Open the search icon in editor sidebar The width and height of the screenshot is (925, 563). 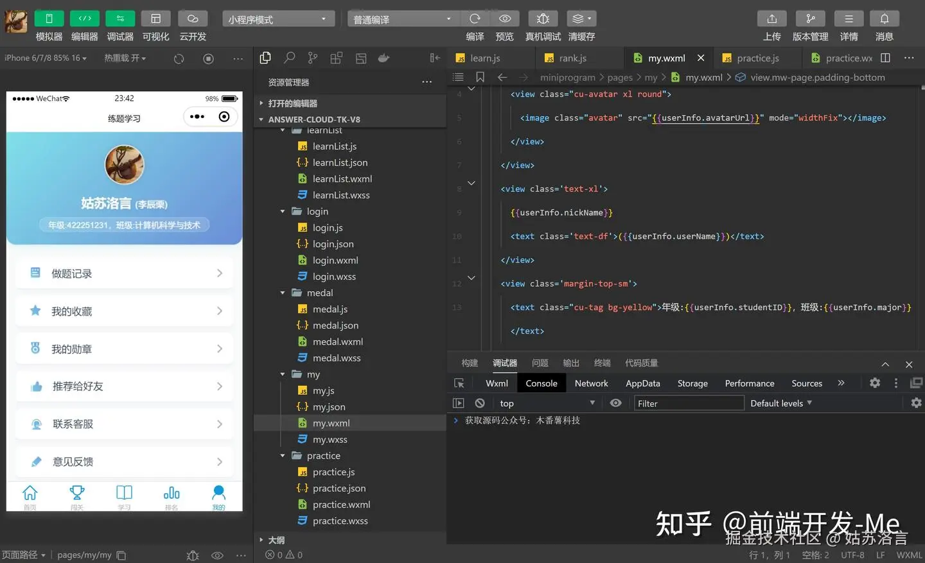289,58
